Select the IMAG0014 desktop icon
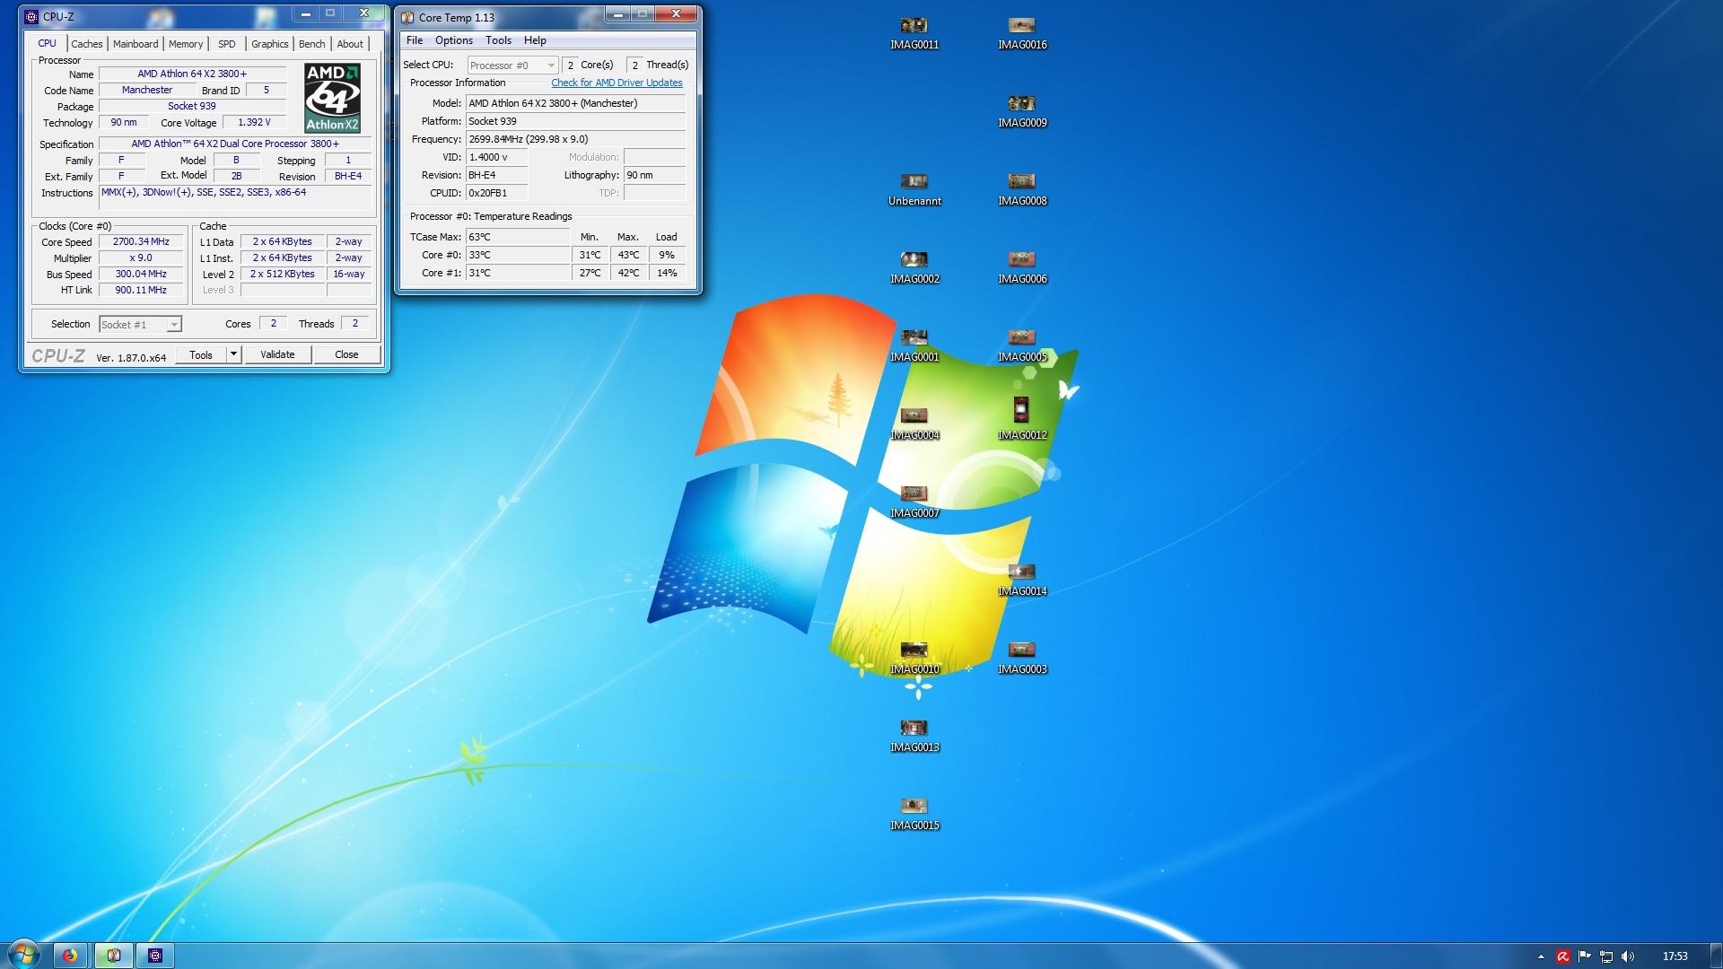 1021,580
